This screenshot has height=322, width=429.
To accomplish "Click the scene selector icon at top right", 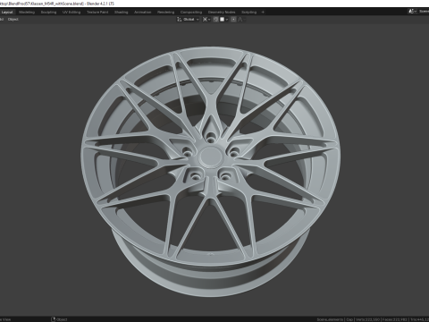I will [x=412, y=12].
